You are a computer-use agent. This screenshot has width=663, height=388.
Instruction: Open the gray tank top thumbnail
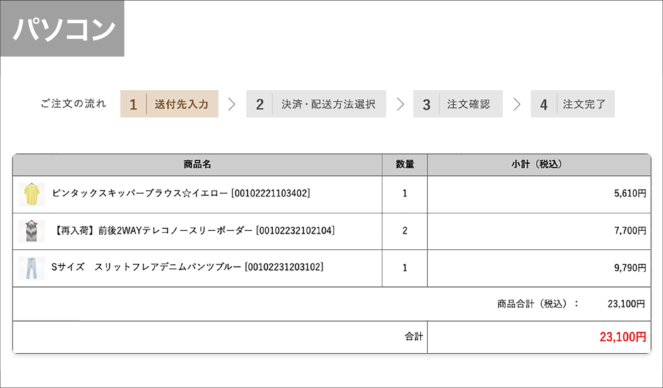click(x=32, y=231)
